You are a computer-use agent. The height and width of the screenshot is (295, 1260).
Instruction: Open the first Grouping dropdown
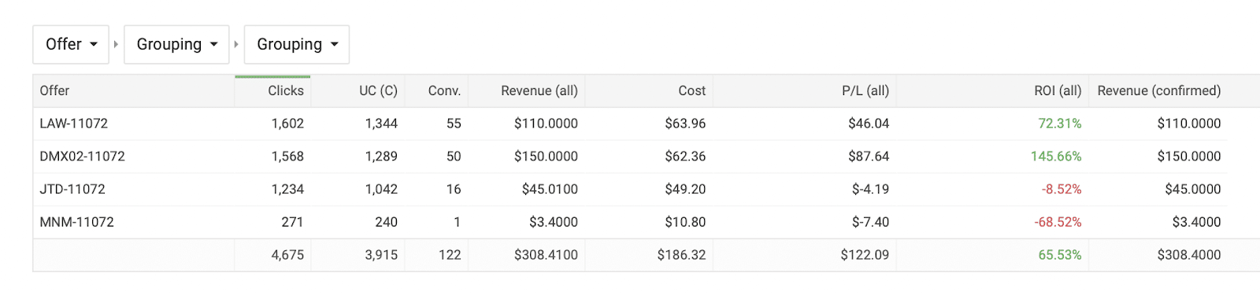point(176,44)
